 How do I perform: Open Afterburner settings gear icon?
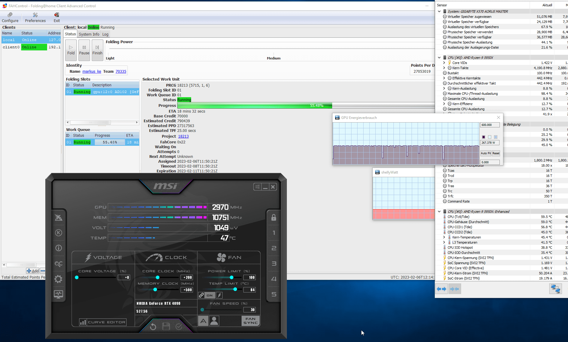pyautogui.click(x=59, y=279)
